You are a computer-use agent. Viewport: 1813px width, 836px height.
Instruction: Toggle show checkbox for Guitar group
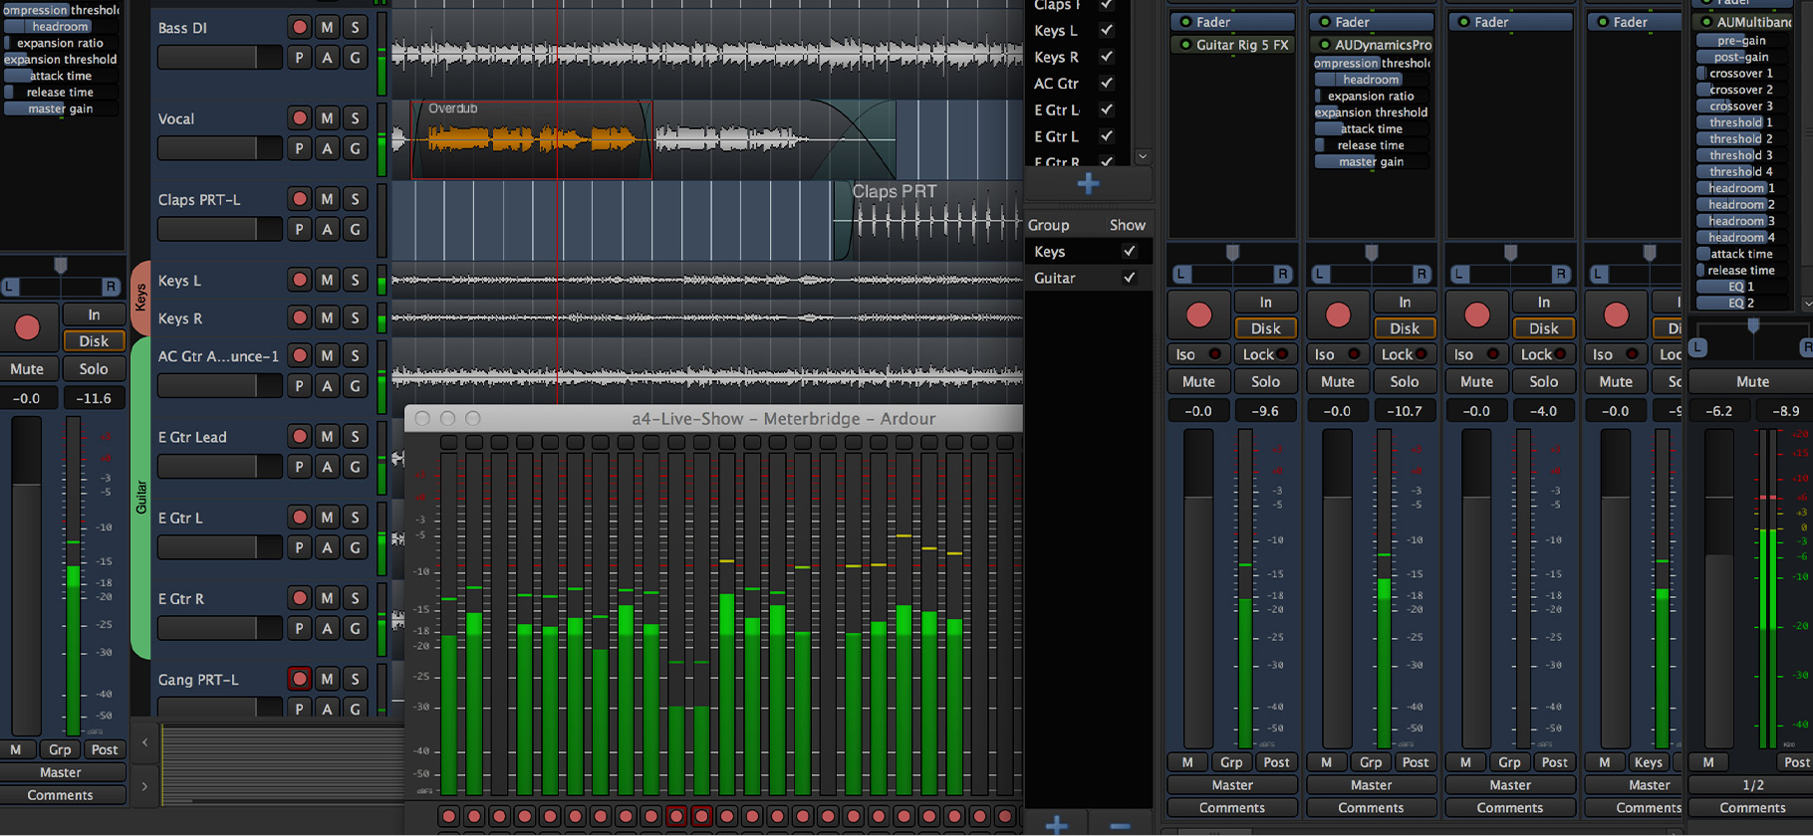1129,278
